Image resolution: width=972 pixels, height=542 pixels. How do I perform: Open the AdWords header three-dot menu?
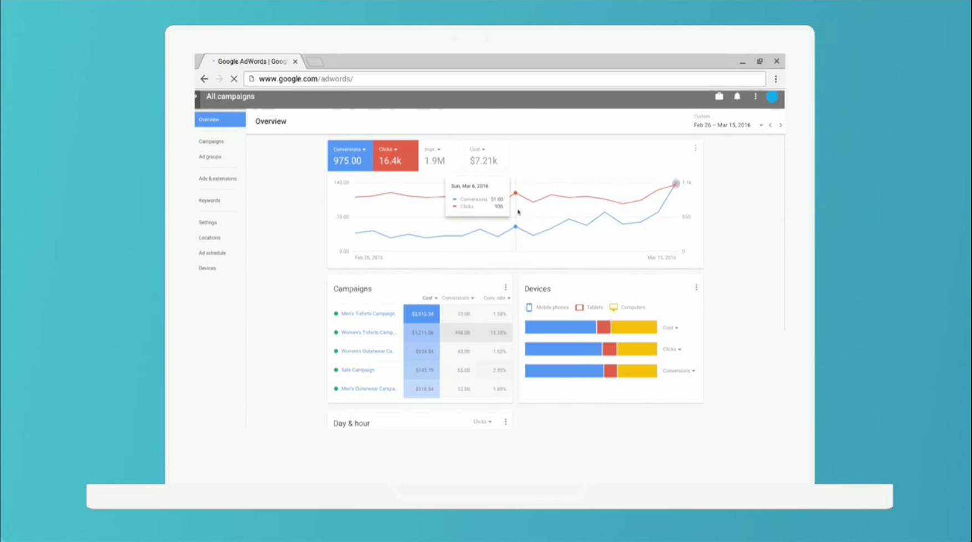pos(755,96)
